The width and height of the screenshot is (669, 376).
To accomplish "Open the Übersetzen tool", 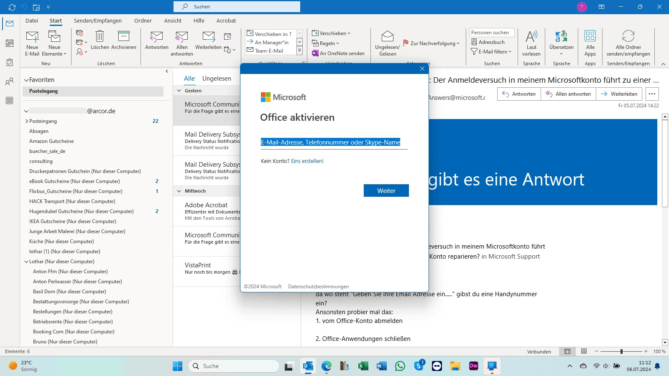I will [562, 43].
